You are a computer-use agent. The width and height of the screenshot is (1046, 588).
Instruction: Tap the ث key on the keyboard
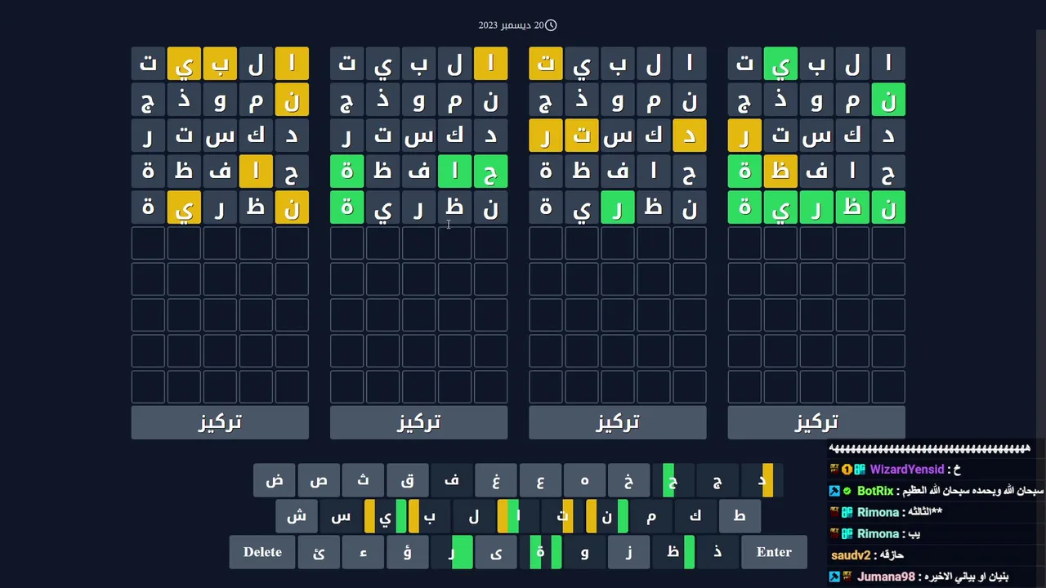point(363,480)
